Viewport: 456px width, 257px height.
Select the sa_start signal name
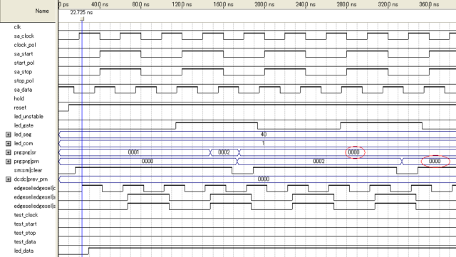pyautogui.click(x=24, y=54)
